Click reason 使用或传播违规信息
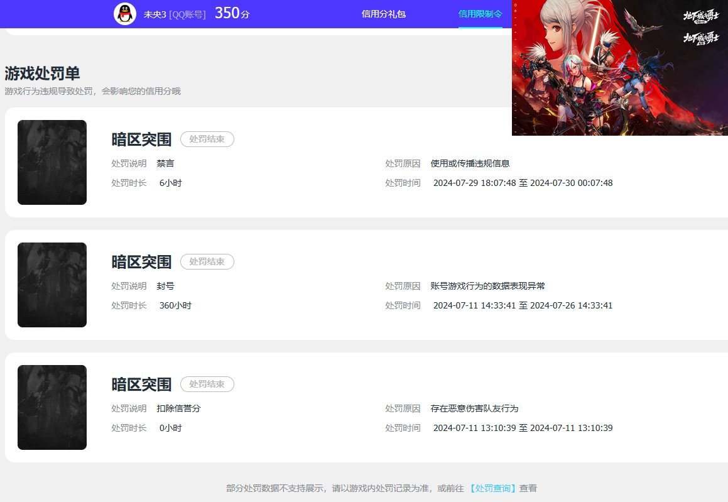Screen dimensions: 728x502 (470, 163)
